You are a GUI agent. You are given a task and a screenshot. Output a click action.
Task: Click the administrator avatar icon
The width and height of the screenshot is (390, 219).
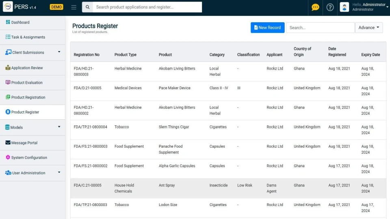point(344,7)
